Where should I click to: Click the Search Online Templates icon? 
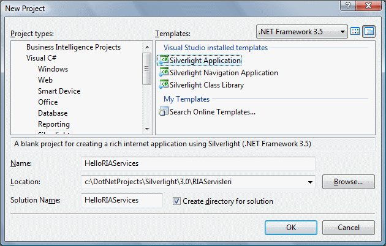point(163,111)
